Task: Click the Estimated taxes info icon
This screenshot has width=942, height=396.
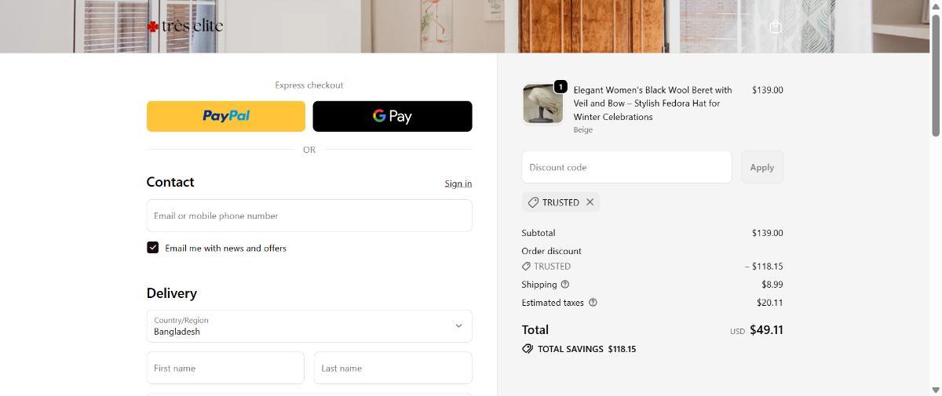Action: (x=593, y=303)
